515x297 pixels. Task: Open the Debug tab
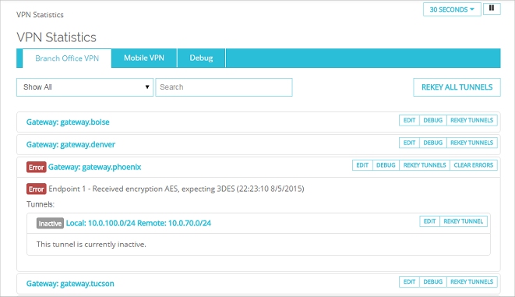(x=201, y=58)
